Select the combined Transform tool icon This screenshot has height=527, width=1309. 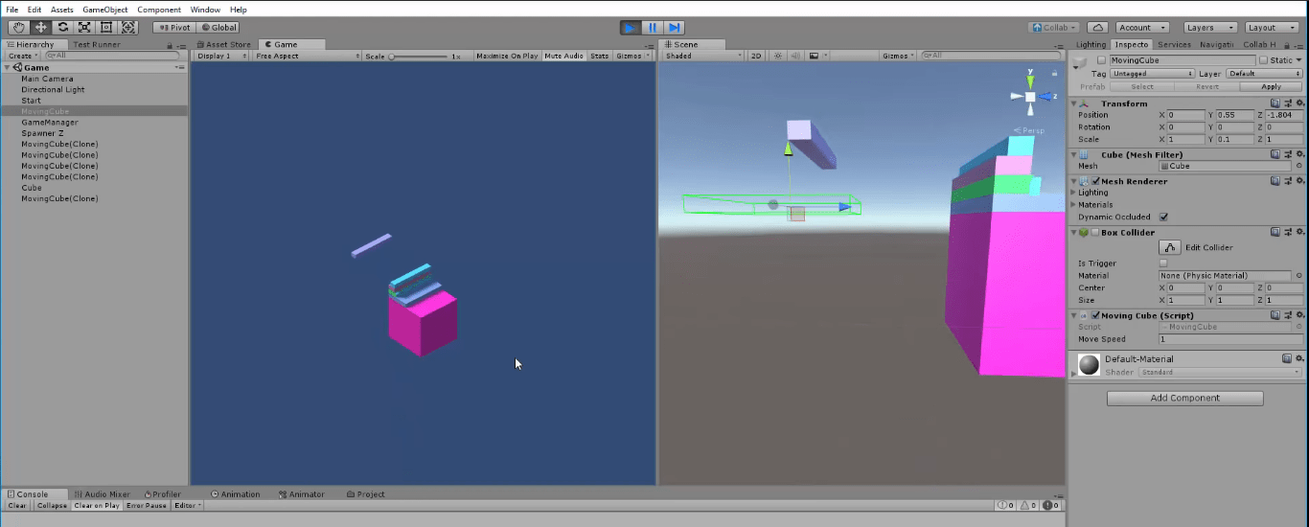point(128,28)
